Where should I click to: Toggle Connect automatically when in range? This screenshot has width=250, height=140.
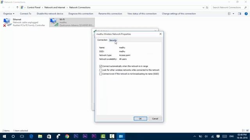[101, 66]
